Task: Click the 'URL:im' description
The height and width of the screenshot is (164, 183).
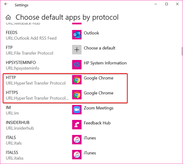Action: [12, 113]
